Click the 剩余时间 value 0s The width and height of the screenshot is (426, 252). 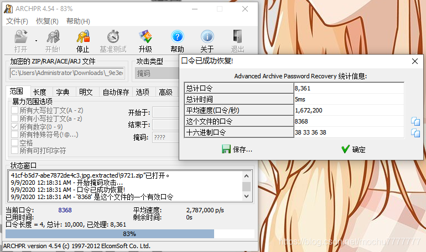coord(189,217)
